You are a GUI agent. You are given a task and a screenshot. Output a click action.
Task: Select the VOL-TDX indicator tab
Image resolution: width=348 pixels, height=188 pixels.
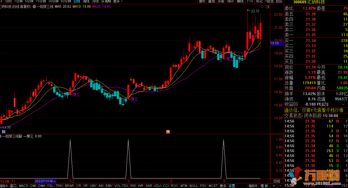point(121,186)
